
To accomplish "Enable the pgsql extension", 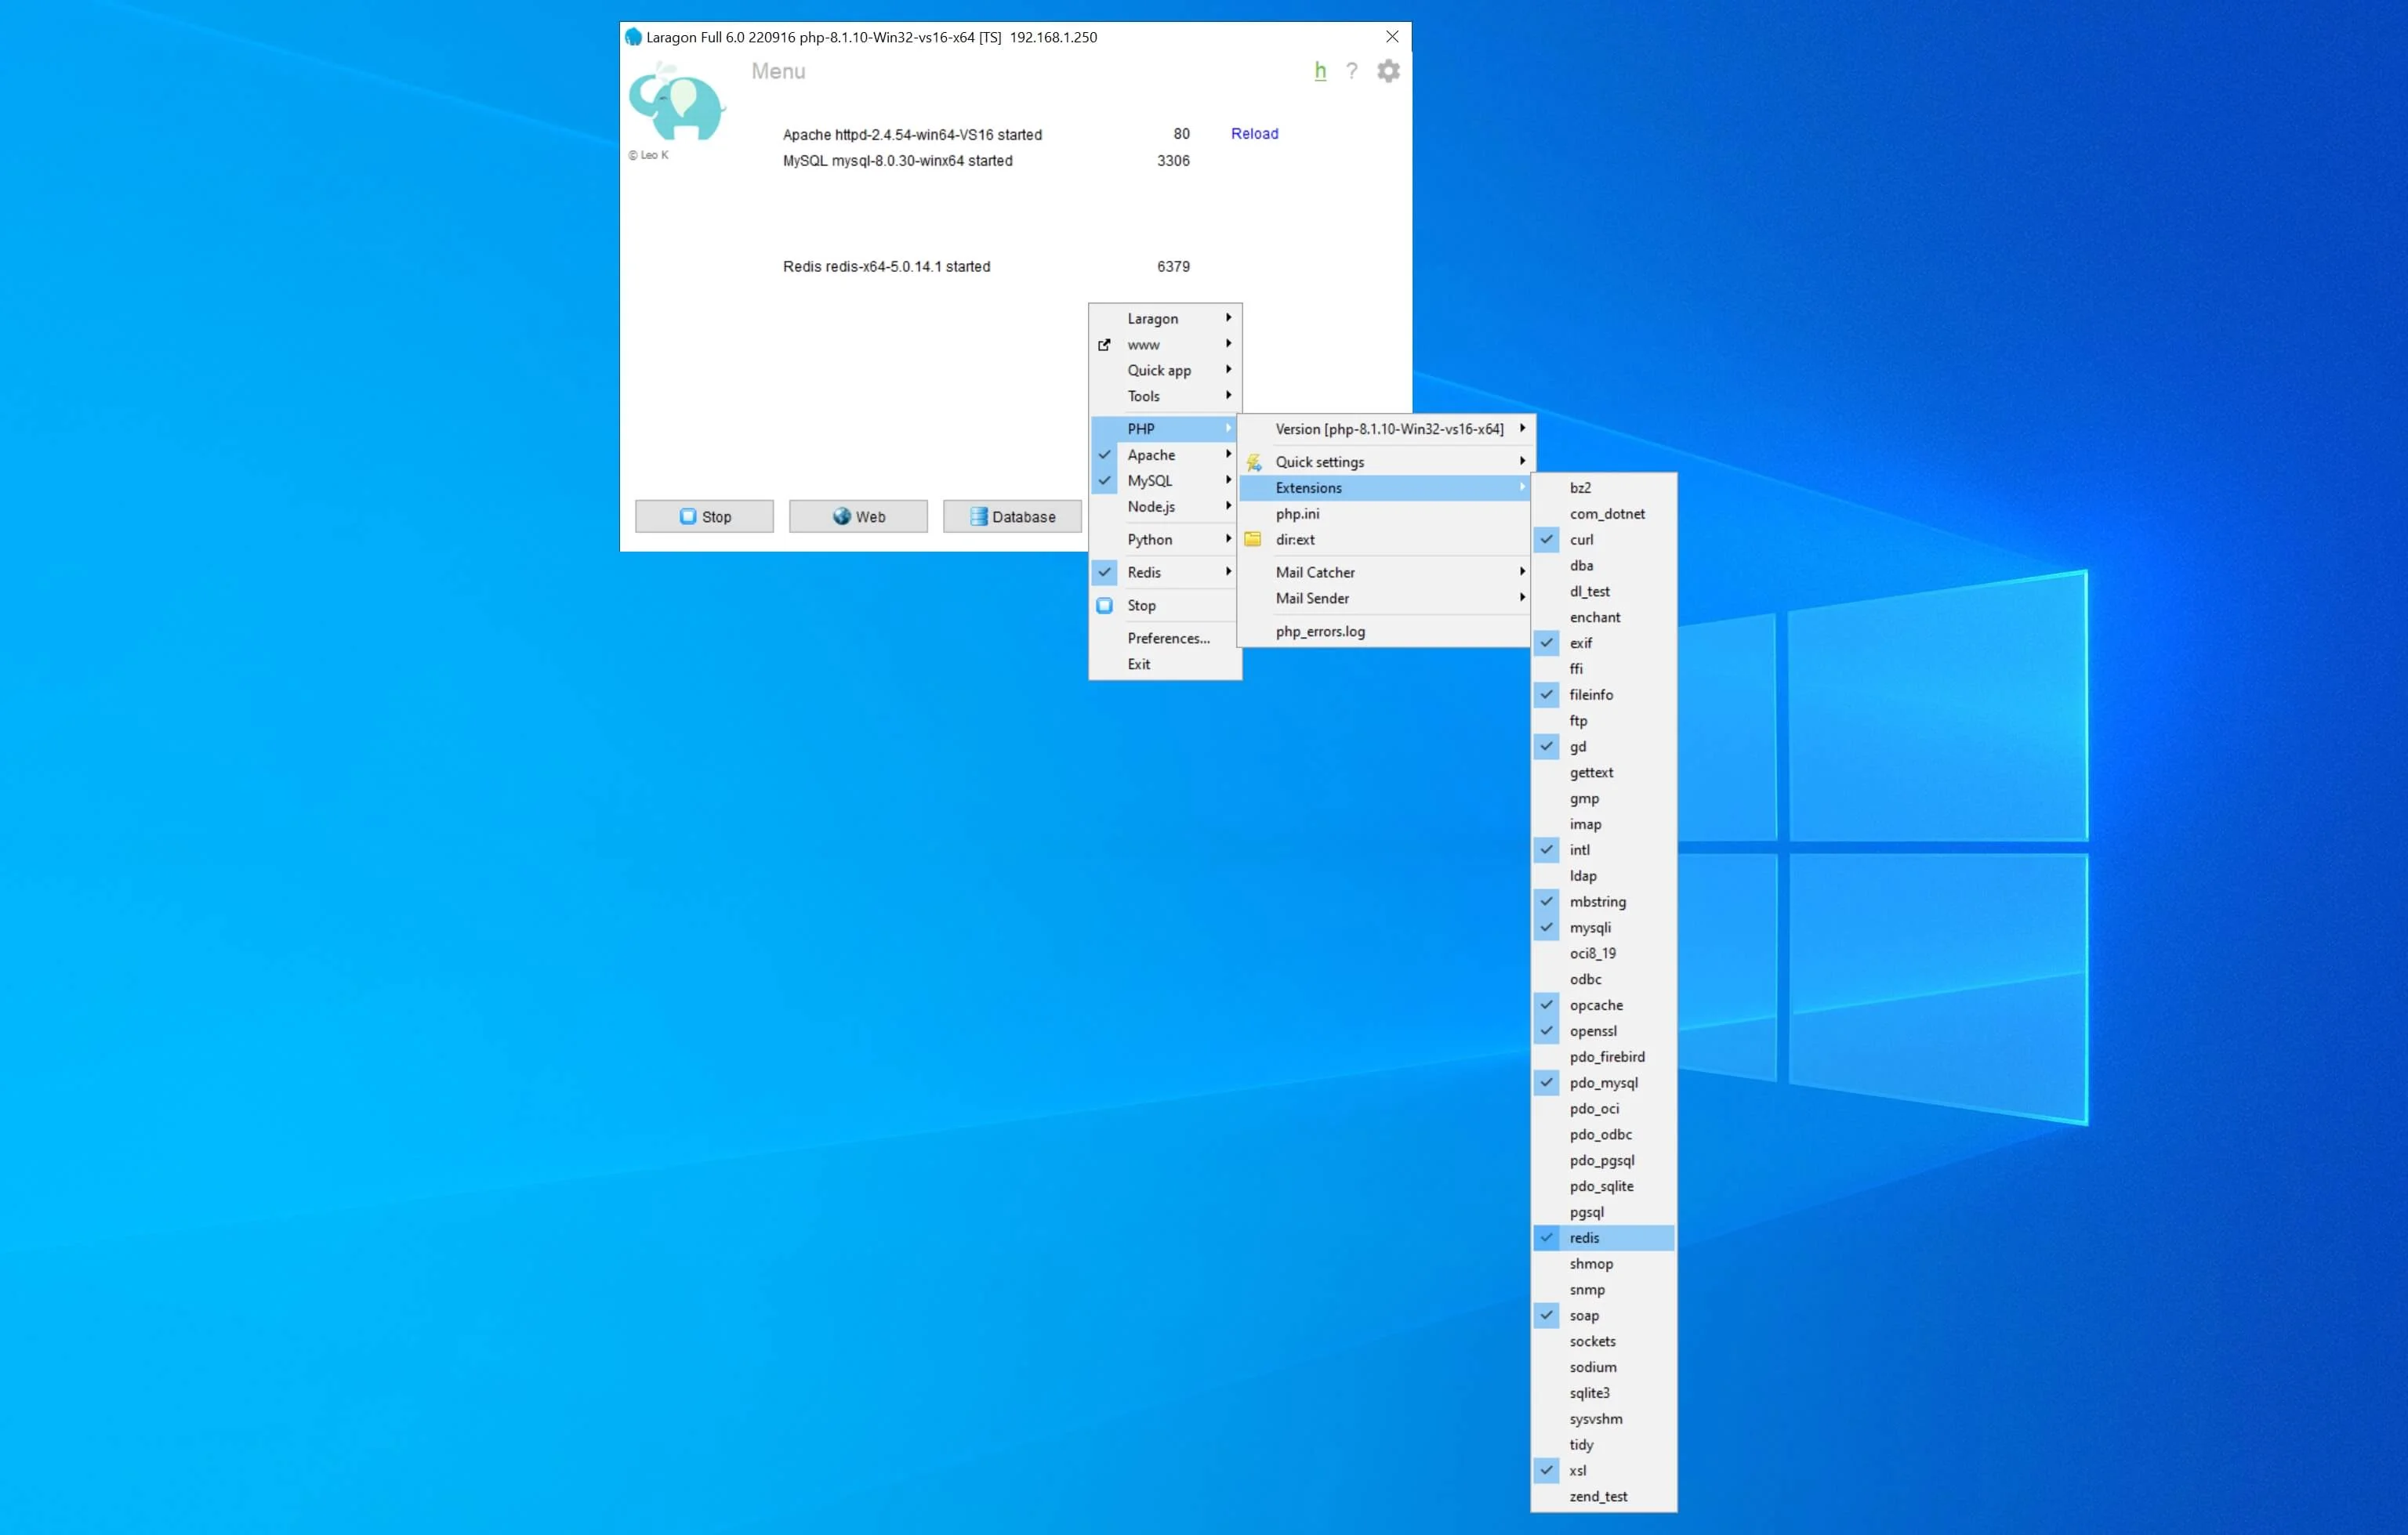I will (x=1604, y=1212).
